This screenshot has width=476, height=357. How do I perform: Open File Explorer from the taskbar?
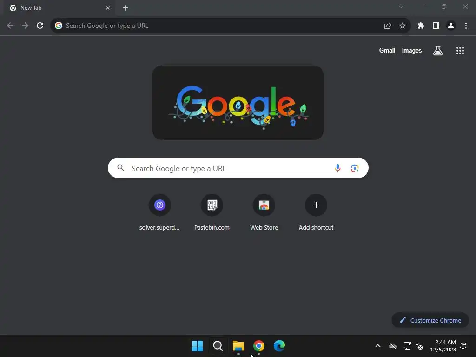(238, 346)
